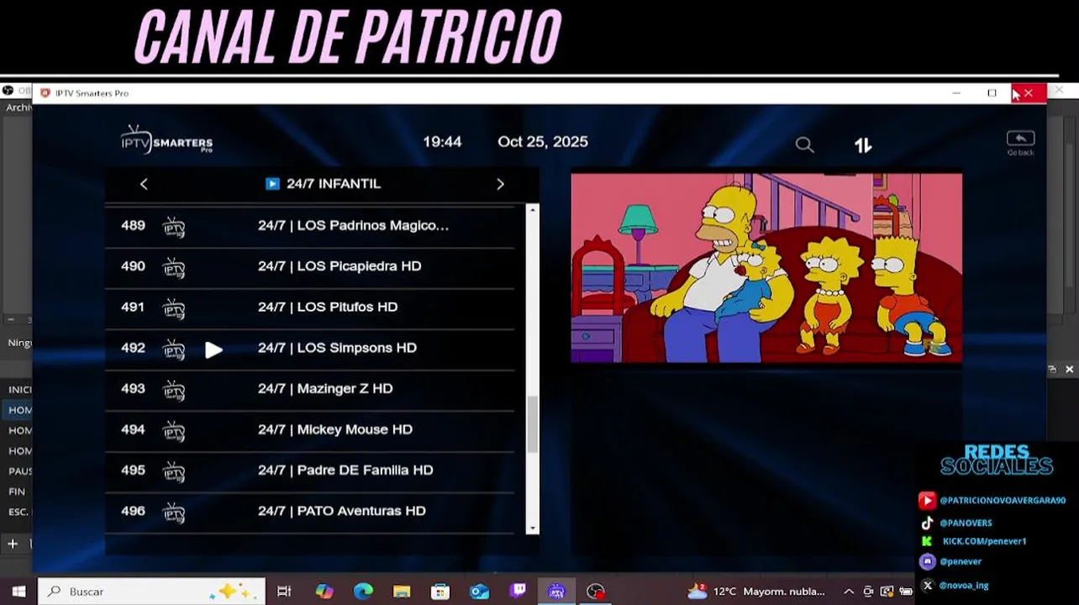Screen dimensions: 1079x605
Task: Click @PANOVERS TikTok handle
Action: [x=966, y=523]
